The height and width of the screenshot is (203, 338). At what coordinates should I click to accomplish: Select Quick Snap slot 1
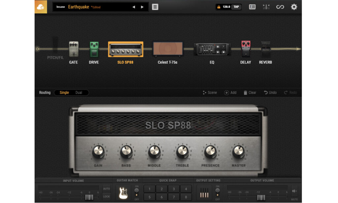tap(150, 189)
